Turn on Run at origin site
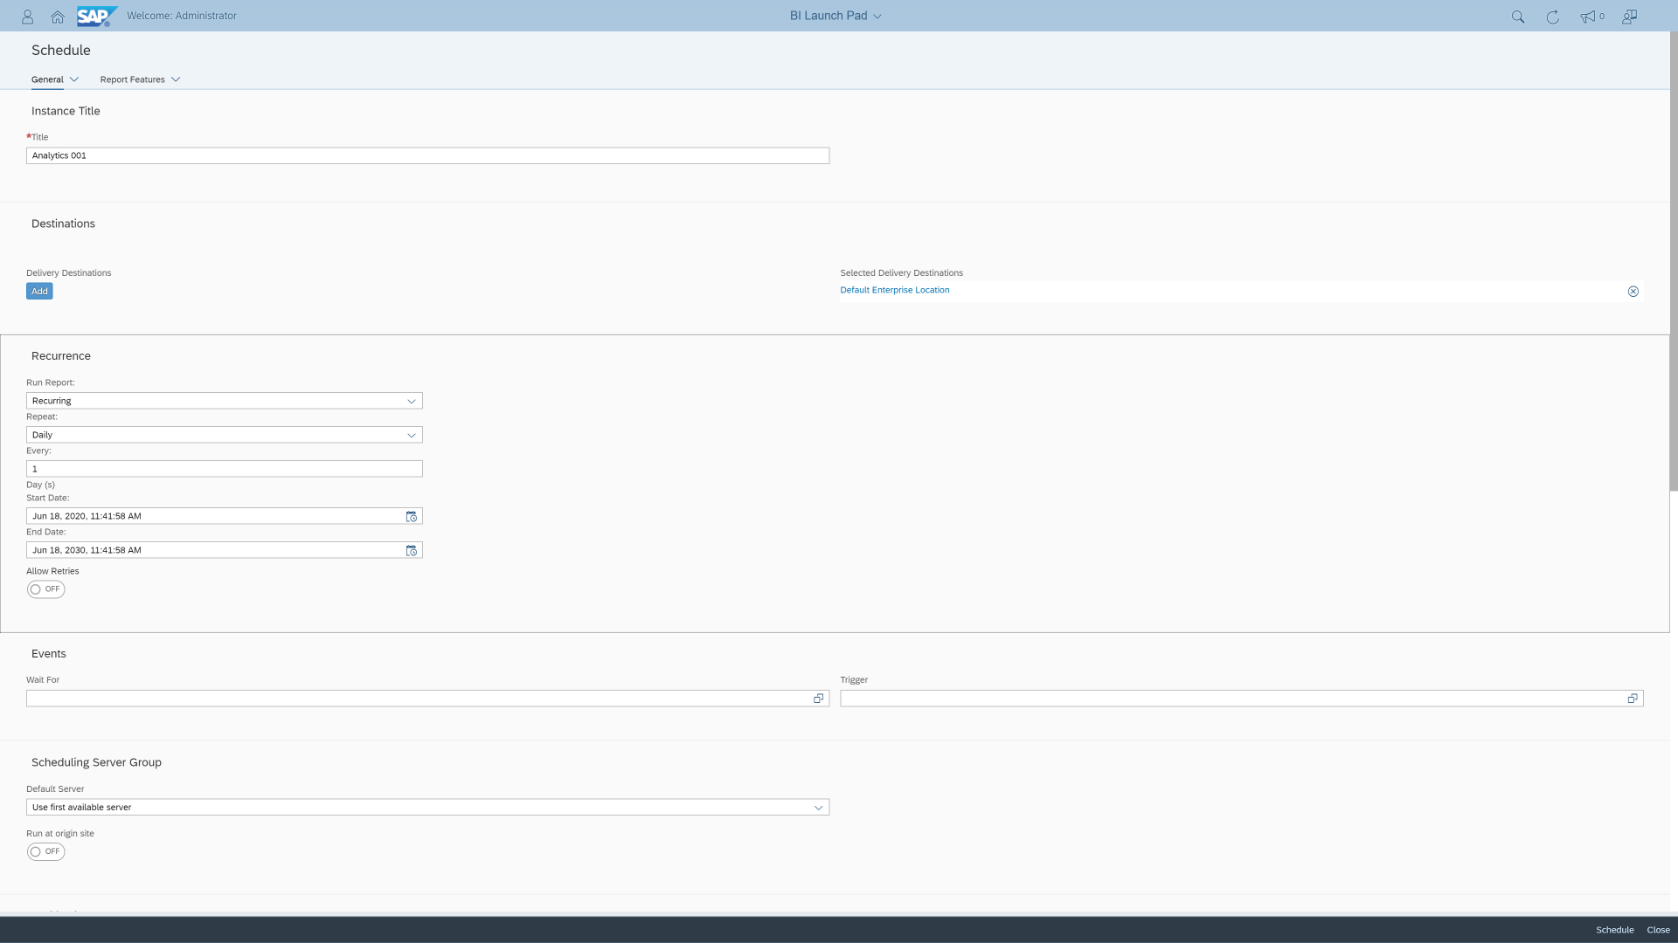1678x943 pixels. coord(45,851)
